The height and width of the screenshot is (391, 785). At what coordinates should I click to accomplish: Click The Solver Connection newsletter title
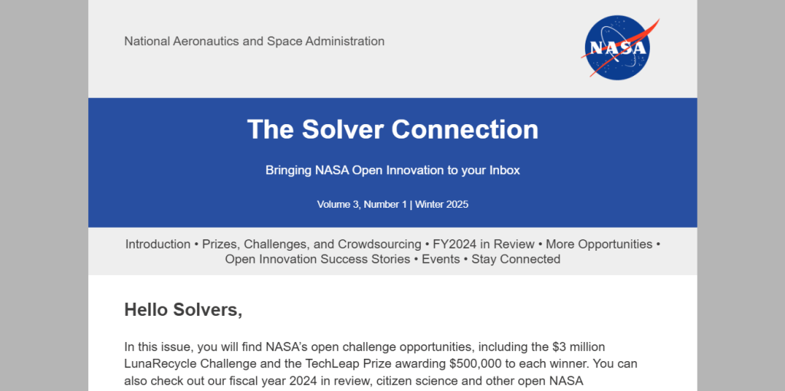click(392, 129)
